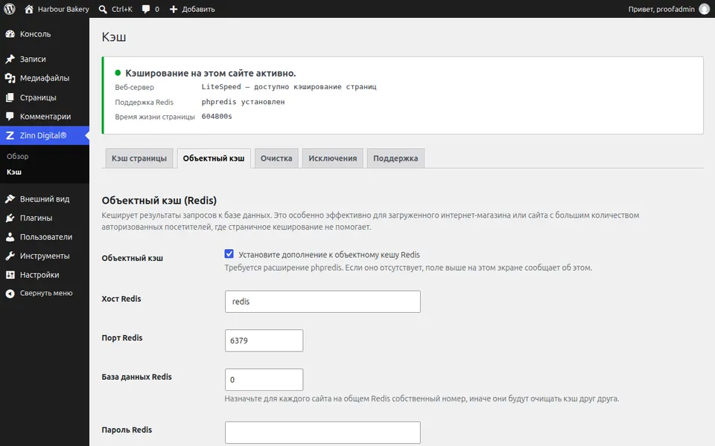Select the Объектный кэш tab
This screenshot has width=715, height=446.
coord(214,158)
